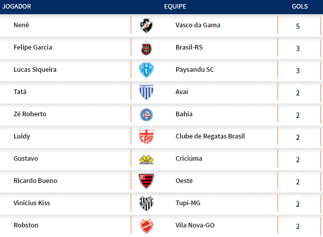Click the Clube de Regatas Brasil team name

(x=210, y=136)
